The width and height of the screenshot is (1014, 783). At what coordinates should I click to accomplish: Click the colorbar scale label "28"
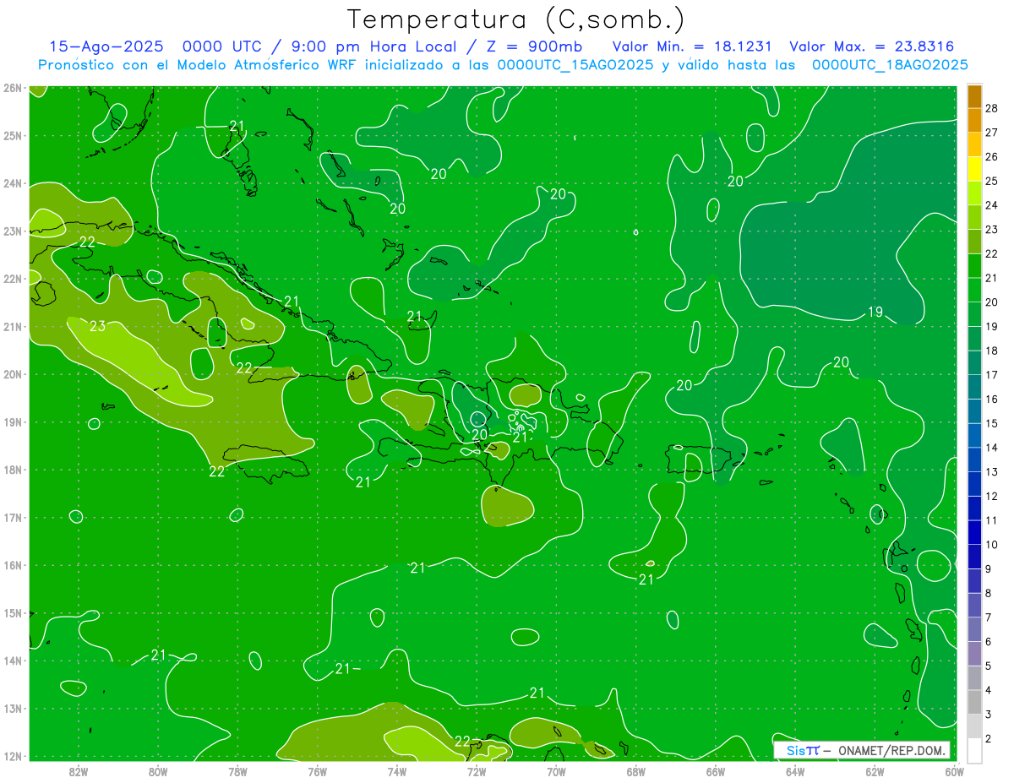click(x=991, y=108)
